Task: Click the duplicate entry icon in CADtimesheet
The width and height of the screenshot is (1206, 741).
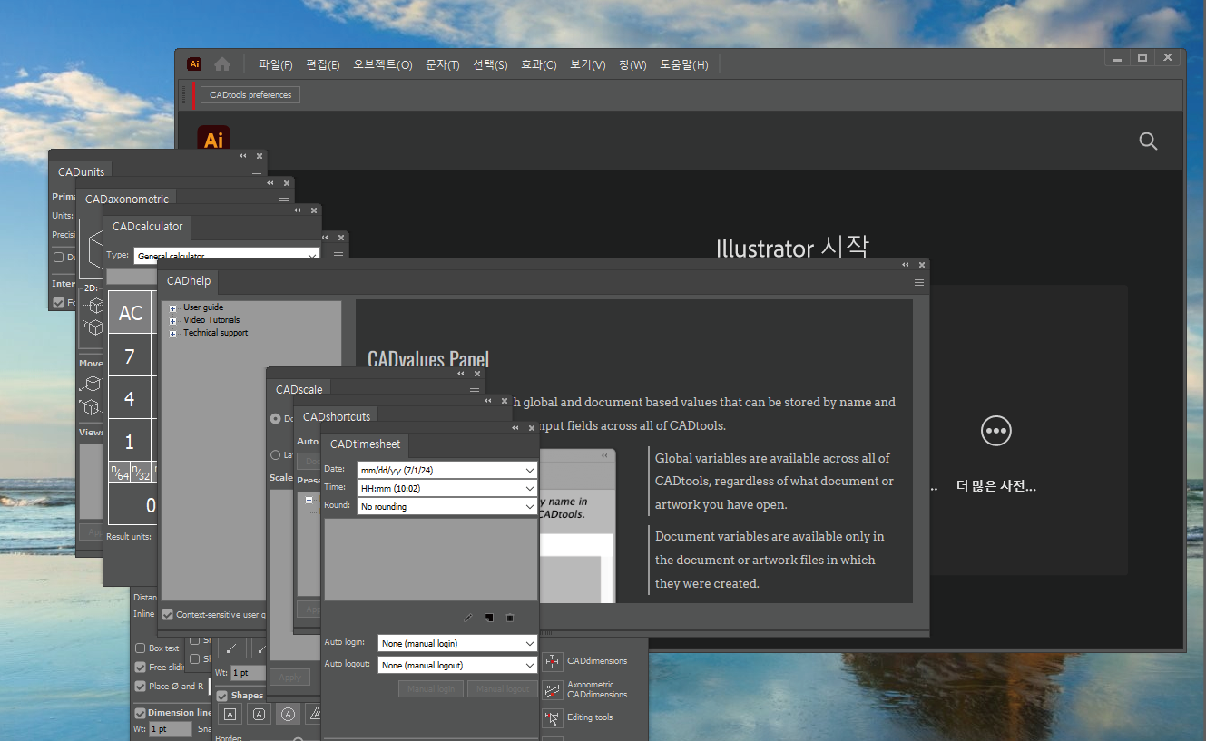Action: (489, 618)
